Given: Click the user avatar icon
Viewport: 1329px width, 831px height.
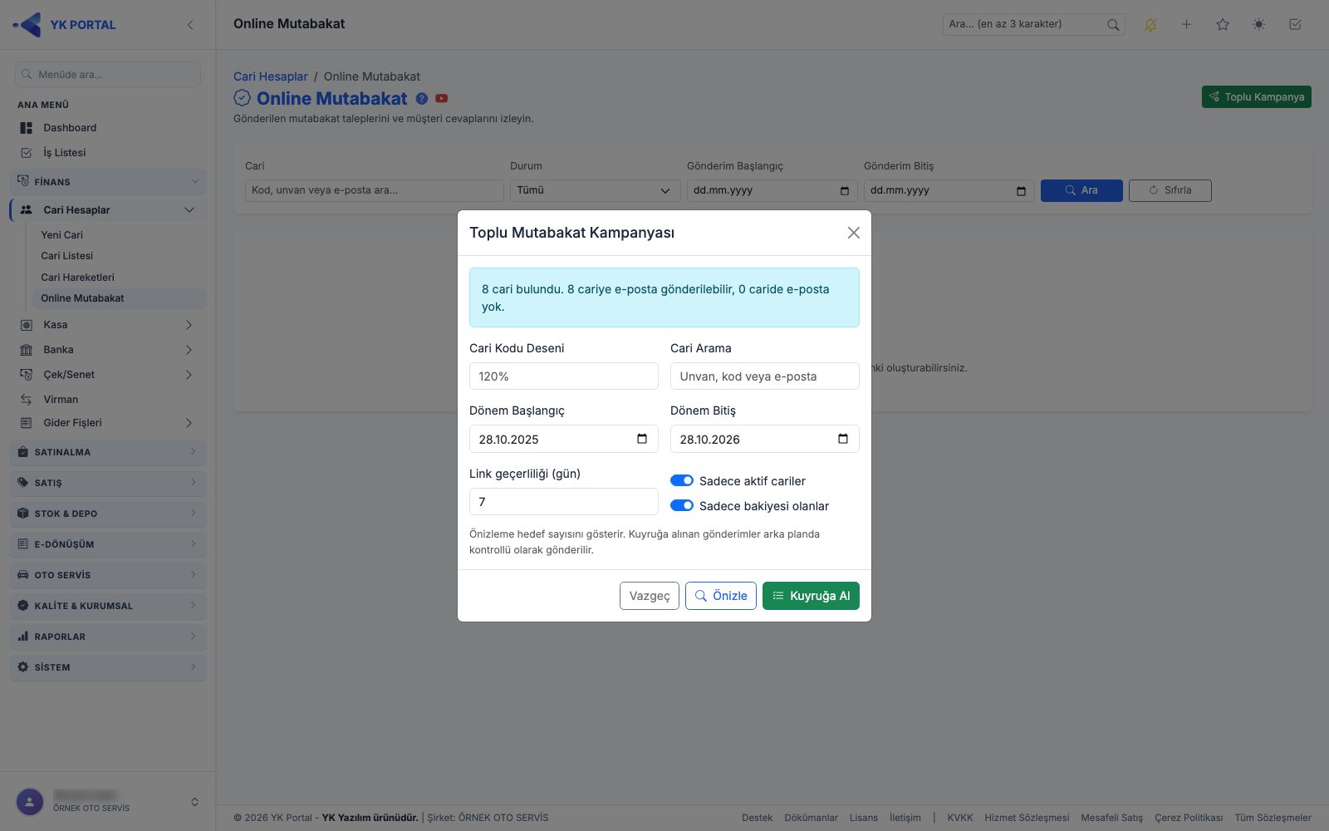Looking at the screenshot, I should [30, 802].
